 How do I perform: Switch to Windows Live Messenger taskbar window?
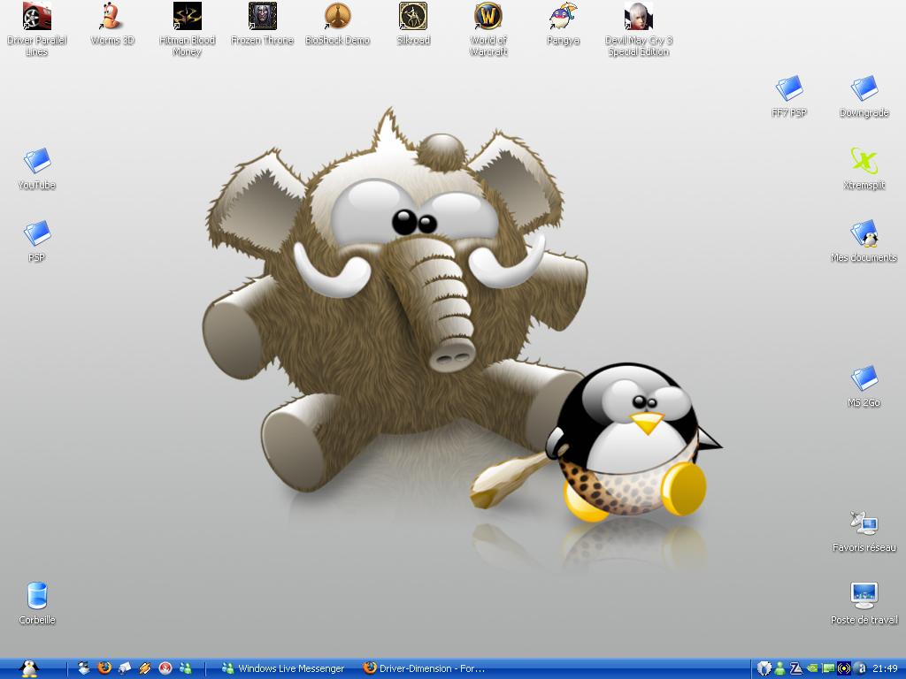pos(283,668)
